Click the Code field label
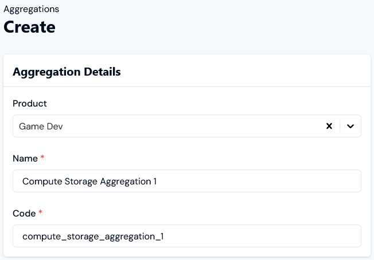Image resolution: width=374 pixels, height=260 pixels. coord(24,213)
